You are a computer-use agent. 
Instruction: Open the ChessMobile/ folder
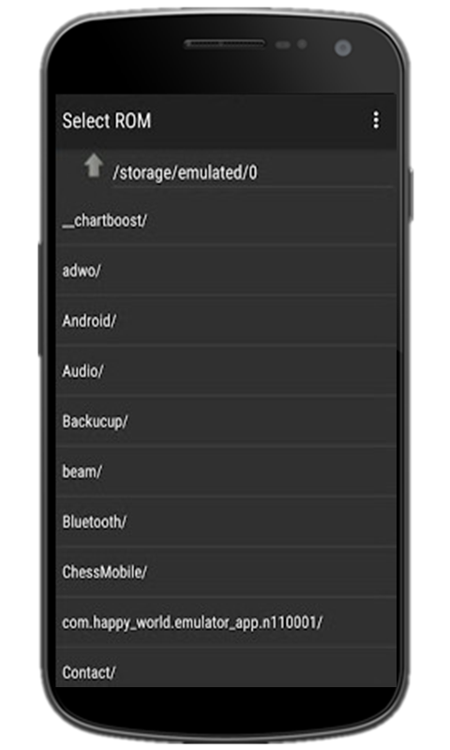[x=226, y=572]
